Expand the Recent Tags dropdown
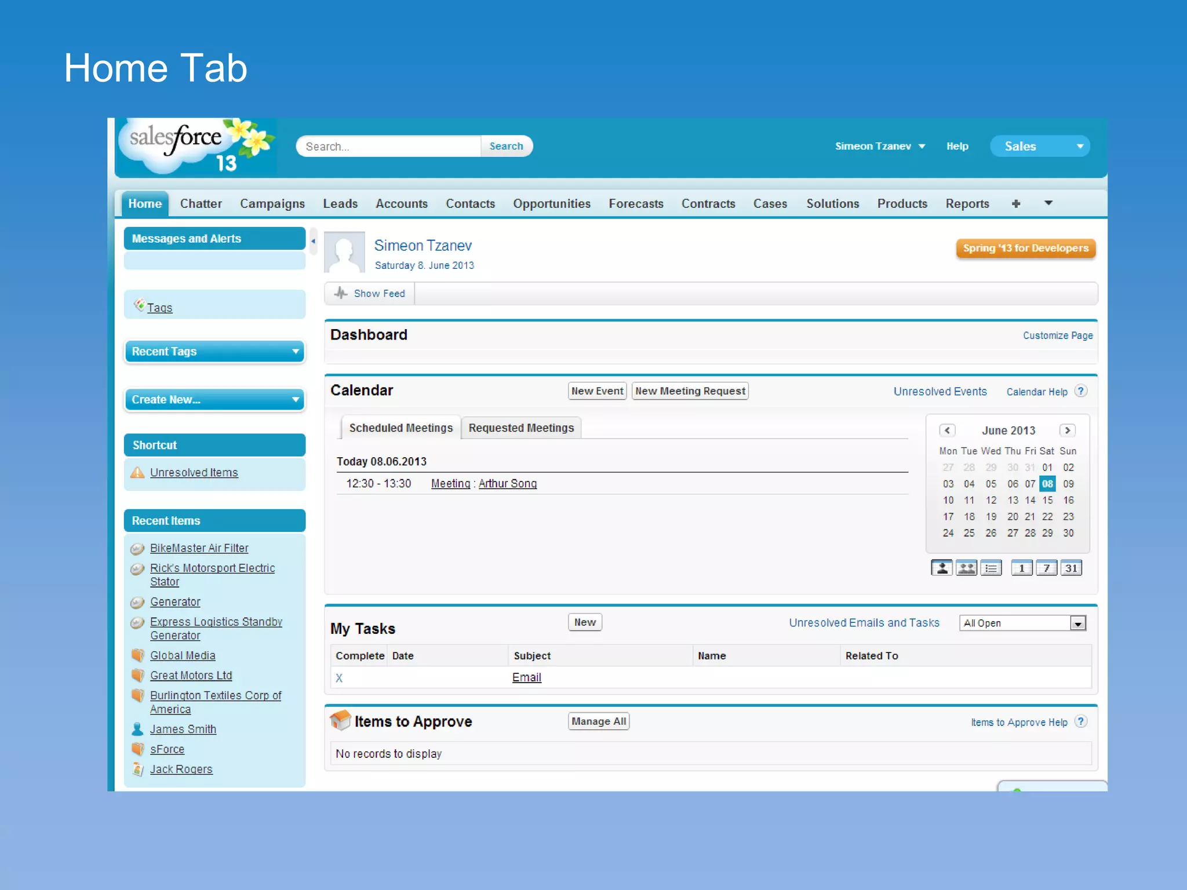The height and width of the screenshot is (890, 1187). point(214,351)
